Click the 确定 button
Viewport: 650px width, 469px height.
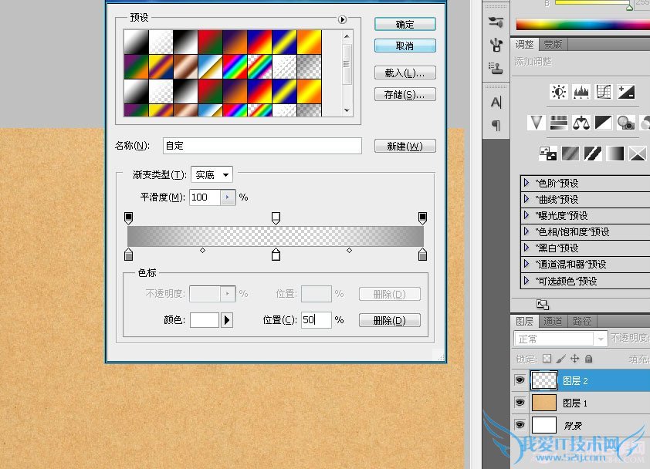405,25
